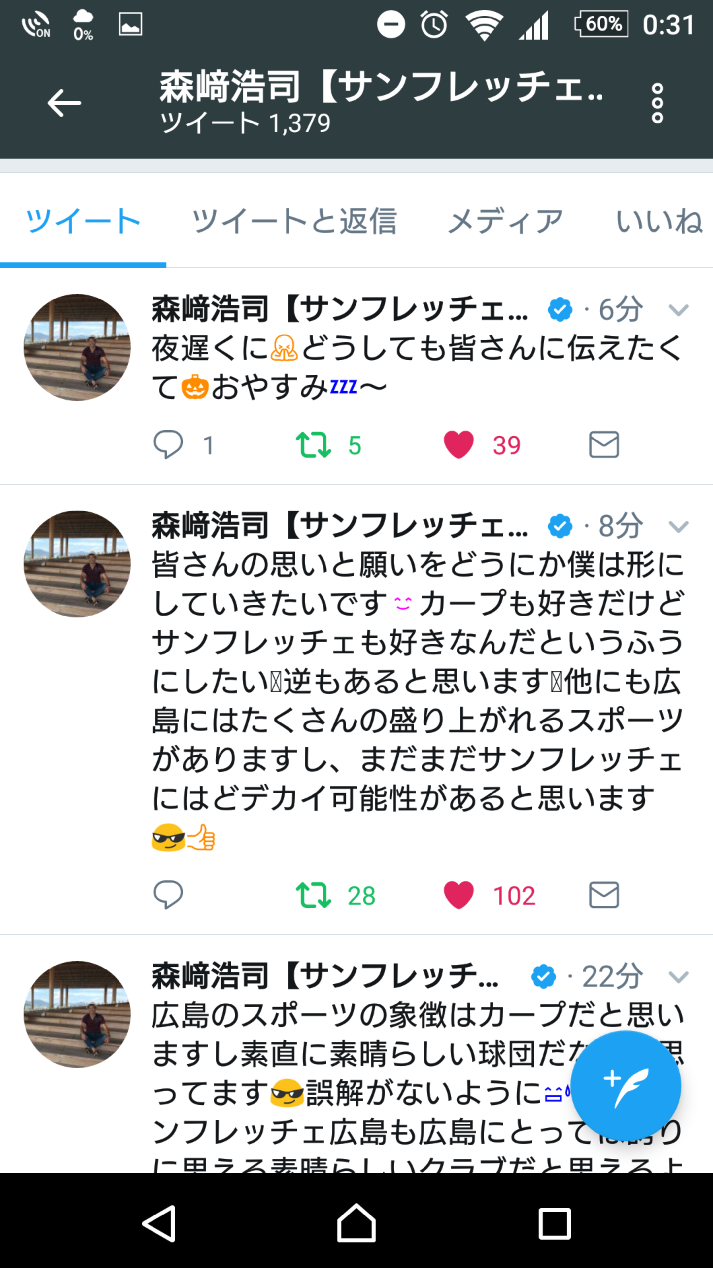This screenshot has height=1268, width=713.
Task: Expand options chevron on 22分 tweet
Action: [x=679, y=977]
